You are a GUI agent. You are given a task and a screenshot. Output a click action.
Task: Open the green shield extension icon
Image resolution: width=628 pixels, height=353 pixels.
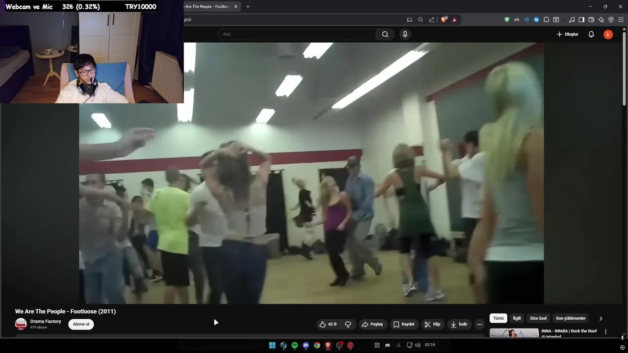[507, 20]
